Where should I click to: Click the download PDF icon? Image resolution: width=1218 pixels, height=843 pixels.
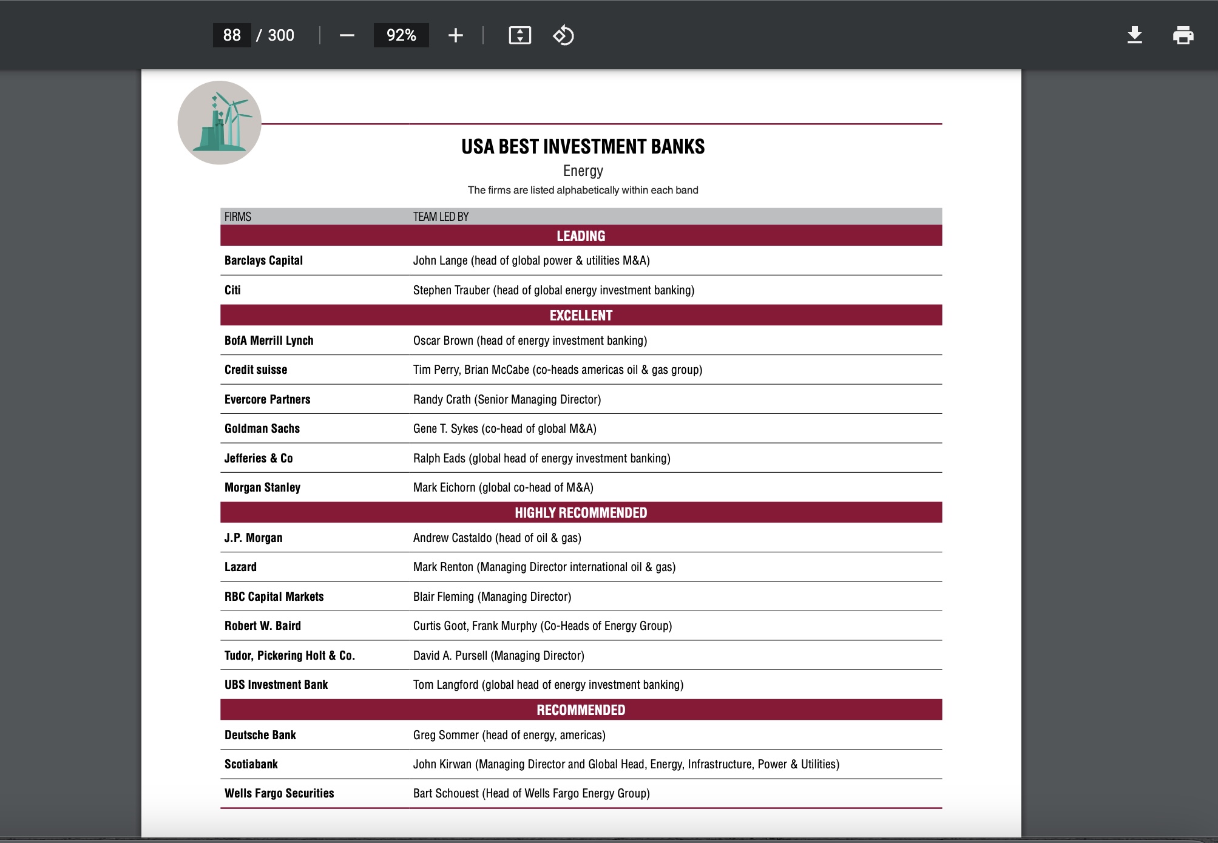click(x=1134, y=35)
